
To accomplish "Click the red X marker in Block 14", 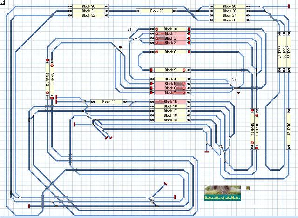I will click(252, 143).
